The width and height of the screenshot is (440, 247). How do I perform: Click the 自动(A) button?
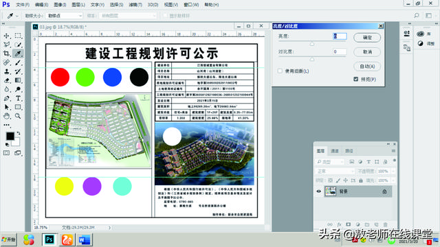[x=367, y=67]
